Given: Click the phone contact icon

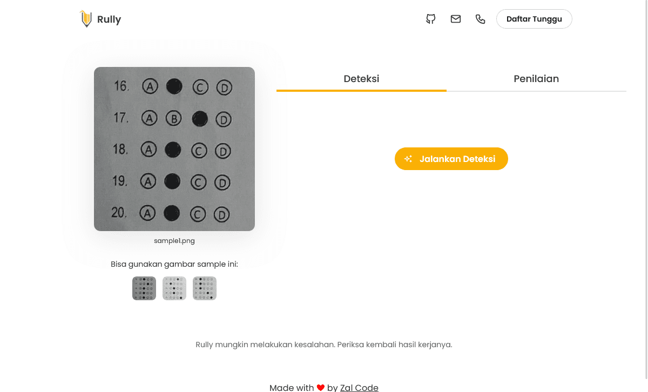Looking at the screenshot, I should 480,19.
